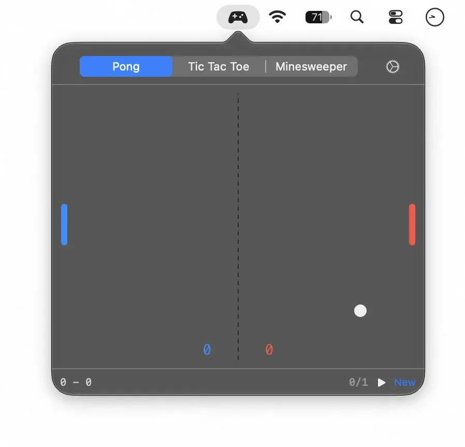This screenshot has width=465, height=447.
Task: Switch to the Pong tab
Action: tap(126, 66)
